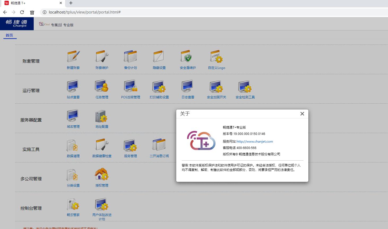This screenshot has height=229, width=388.
Task: Click the 域名管理 text label
Action: click(x=73, y=127)
